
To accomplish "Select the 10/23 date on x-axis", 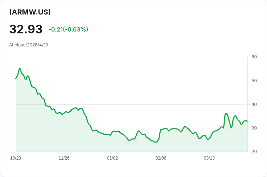I will pos(16,158).
